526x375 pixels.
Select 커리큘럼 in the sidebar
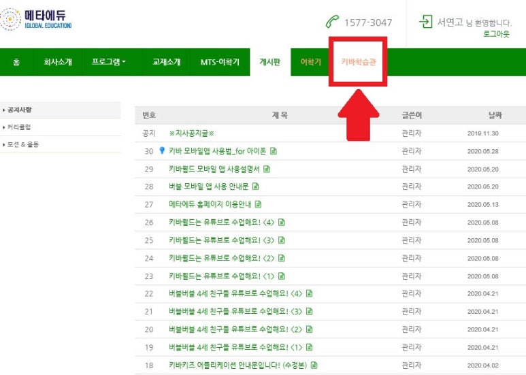tap(19, 127)
